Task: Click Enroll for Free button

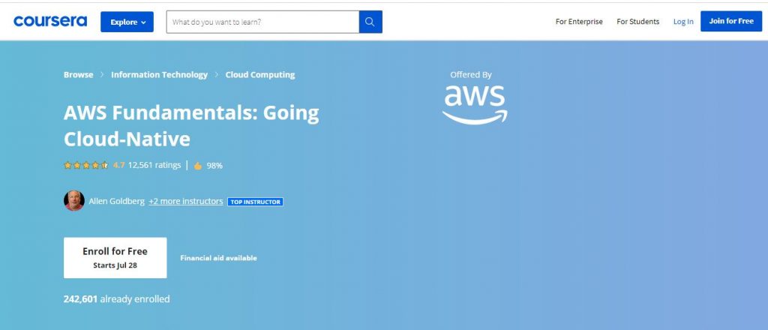Action: coord(115,257)
